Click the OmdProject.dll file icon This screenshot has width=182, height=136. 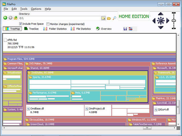(87, 108)
